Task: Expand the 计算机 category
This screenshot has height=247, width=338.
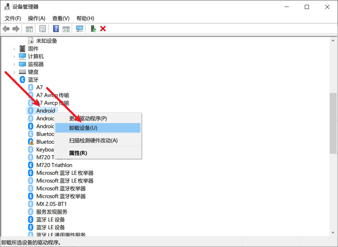Action: 14,57
